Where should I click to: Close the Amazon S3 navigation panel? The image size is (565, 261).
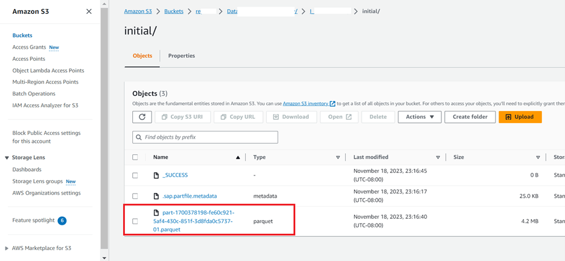[89, 11]
